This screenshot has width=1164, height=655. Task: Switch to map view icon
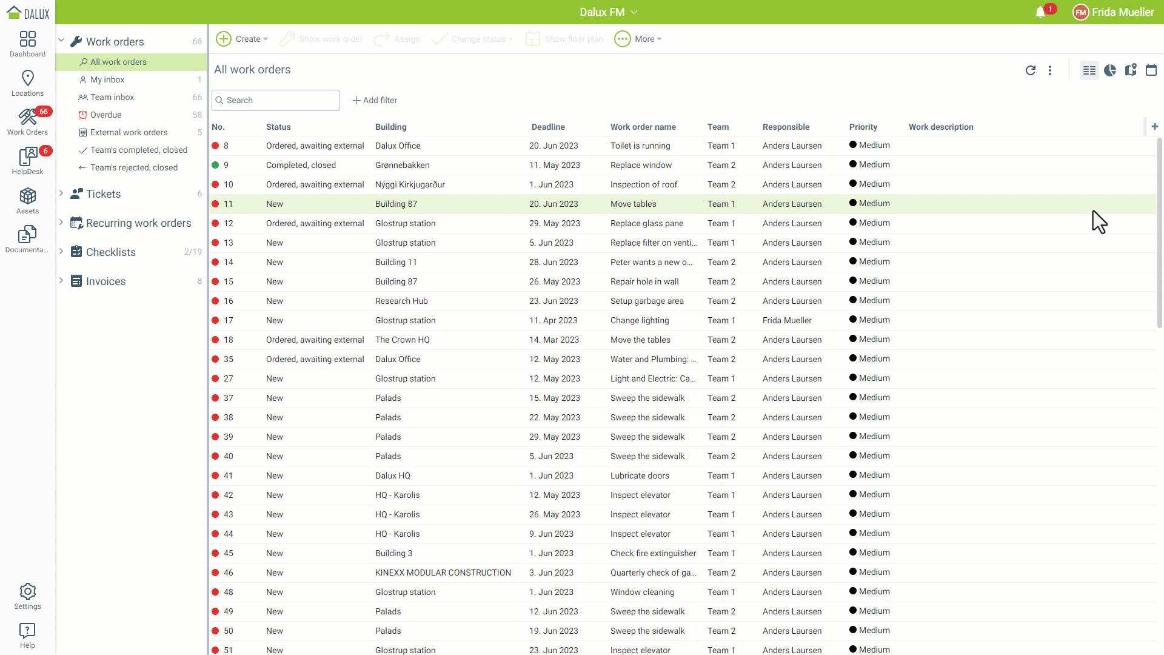(x=1131, y=70)
